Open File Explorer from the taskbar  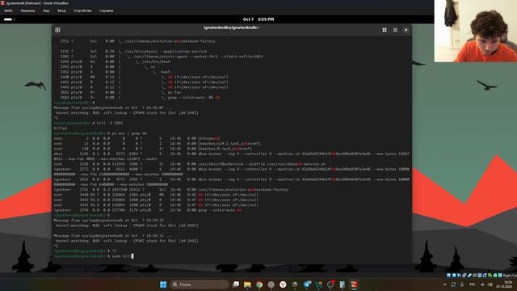(247, 285)
